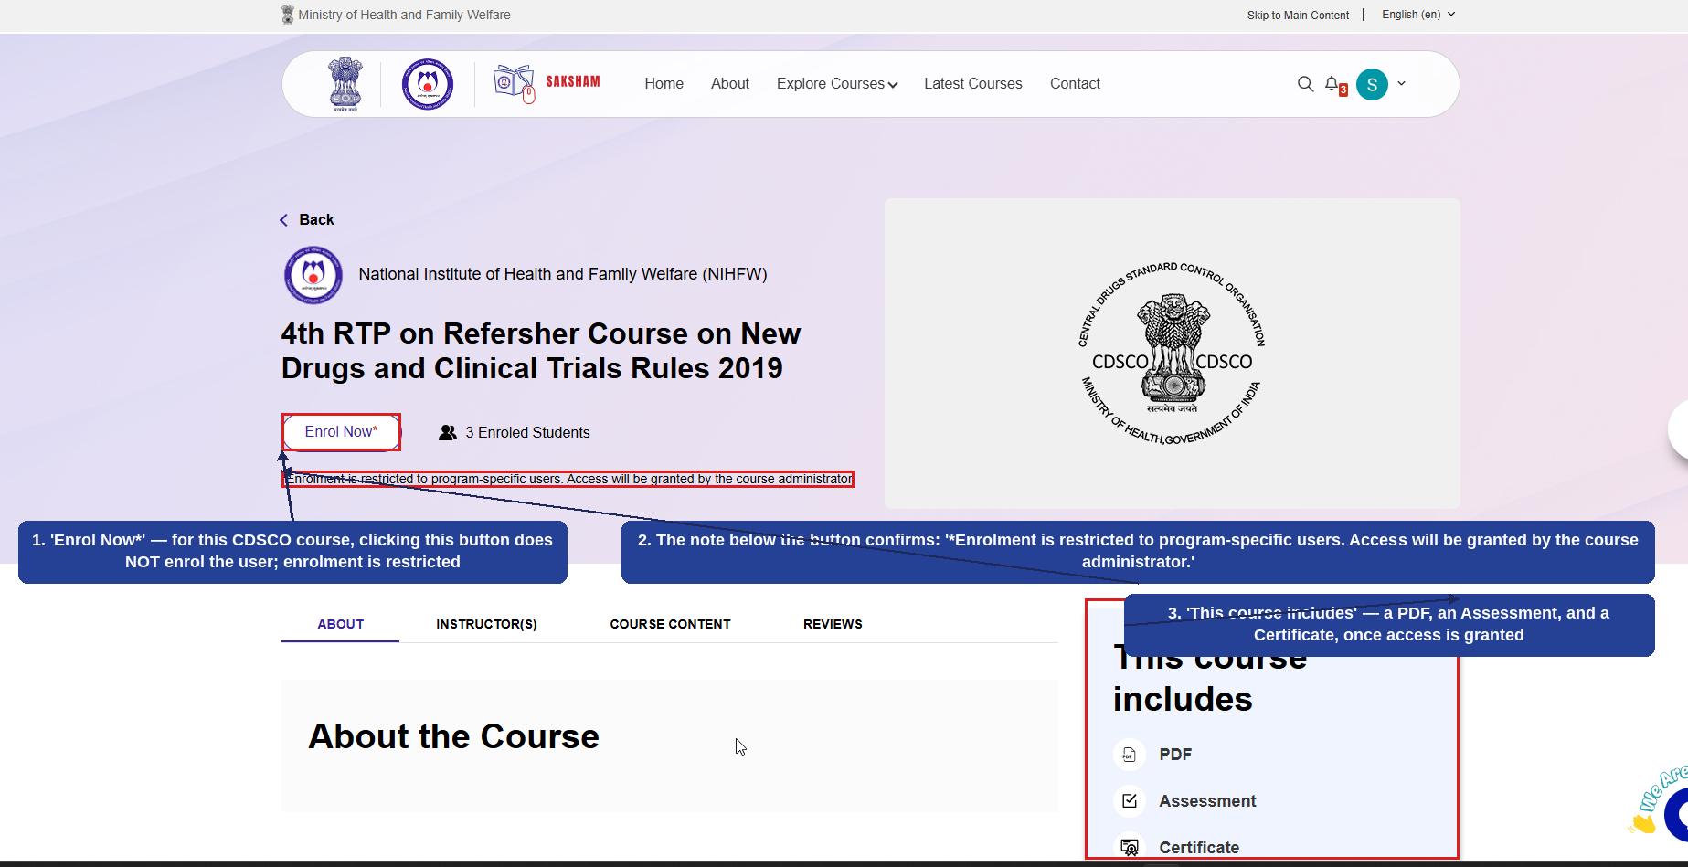Screen dimensions: 1688x867
Task: Click the NIHFW institute logo beside course provider
Action: pos(313,274)
